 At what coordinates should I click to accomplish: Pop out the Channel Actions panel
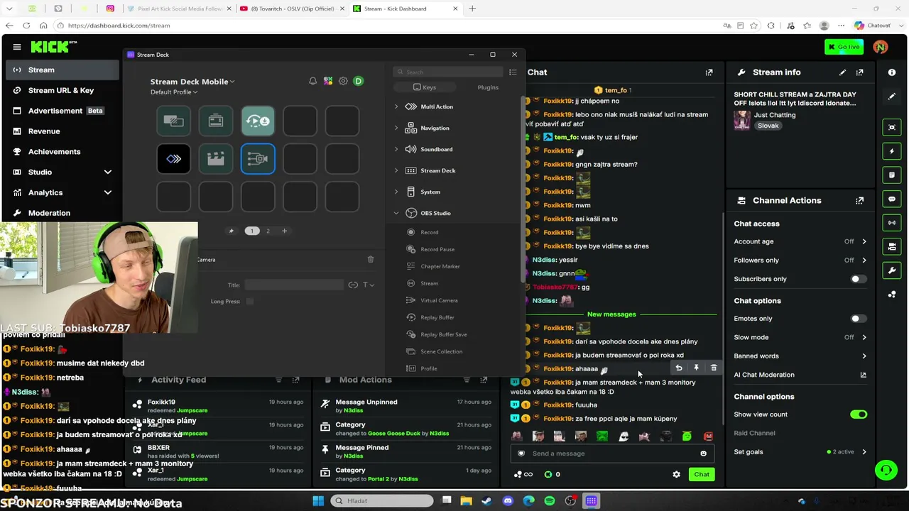860,201
